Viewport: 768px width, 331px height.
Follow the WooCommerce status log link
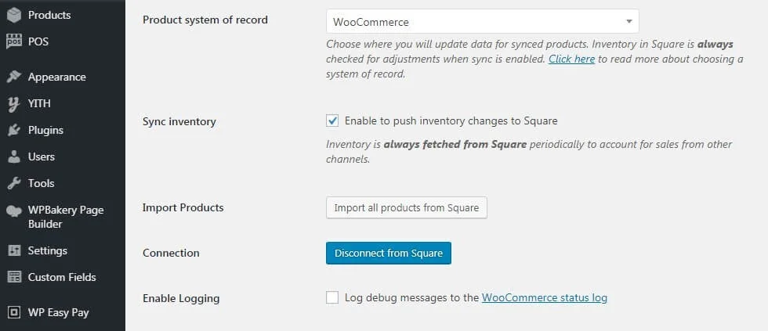pos(545,297)
